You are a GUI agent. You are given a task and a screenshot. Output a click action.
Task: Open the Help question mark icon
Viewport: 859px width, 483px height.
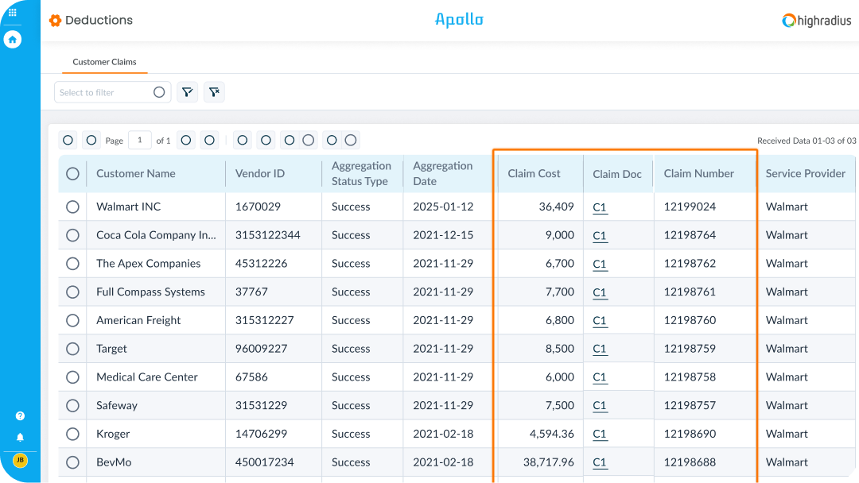click(x=20, y=415)
